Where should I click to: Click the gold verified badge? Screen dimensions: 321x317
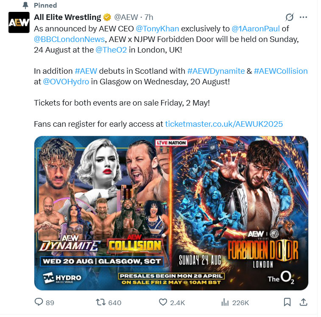tap(107, 17)
